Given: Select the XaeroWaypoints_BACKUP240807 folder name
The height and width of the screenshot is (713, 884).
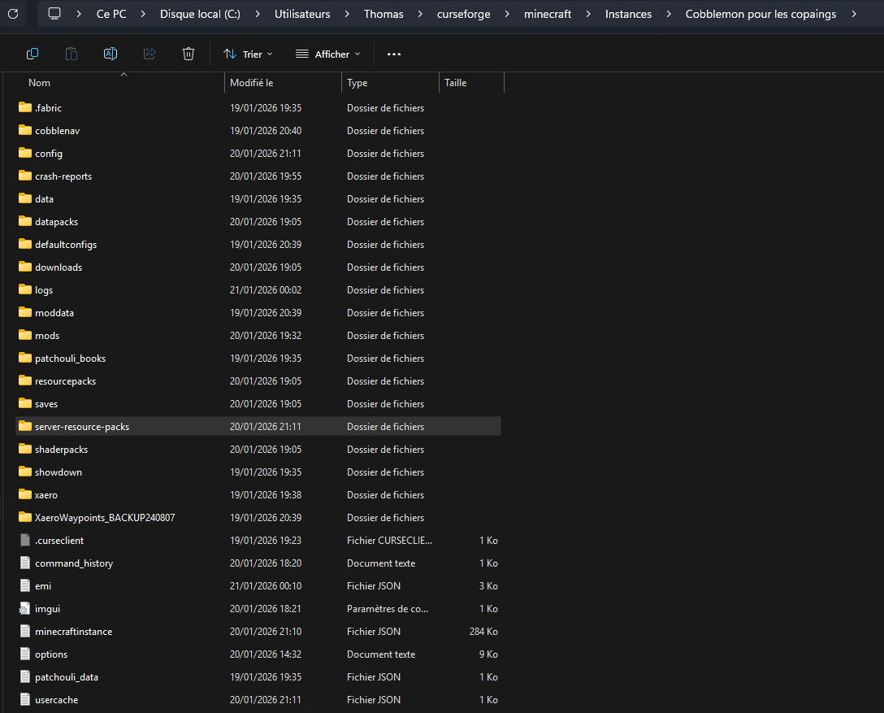Looking at the screenshot, I should pyautogui.click(x=105, y=518).
